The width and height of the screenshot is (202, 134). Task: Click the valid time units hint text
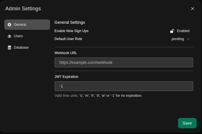coord(98,96)
